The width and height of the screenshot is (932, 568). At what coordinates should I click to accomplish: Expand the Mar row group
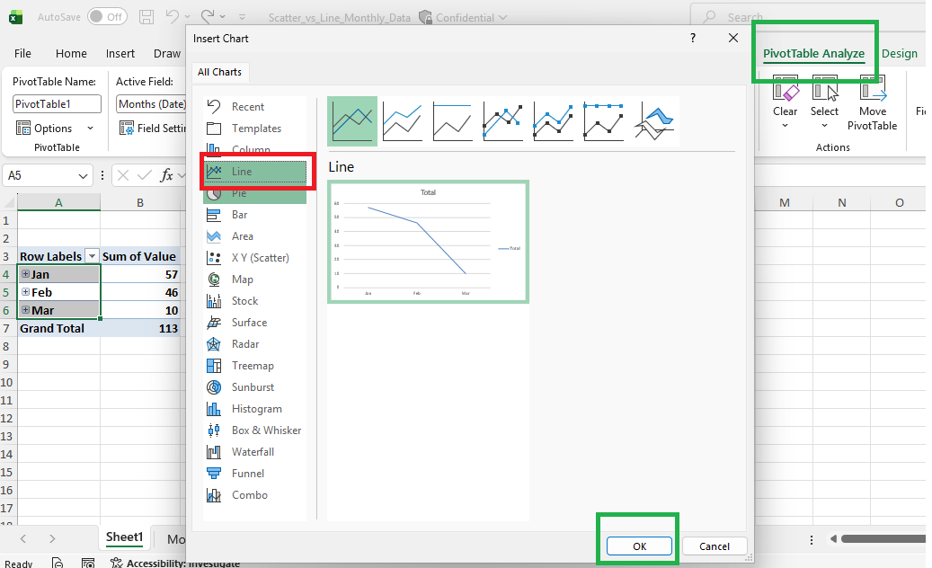25,309
